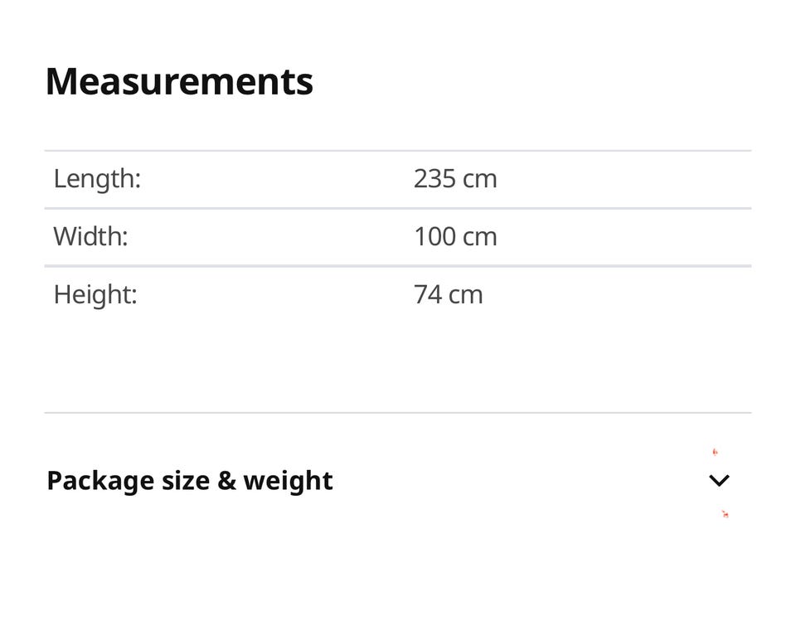Click the "cm" unit after 74
The width and height of the screenshot is (796, 640).
[x=466, y=294]
